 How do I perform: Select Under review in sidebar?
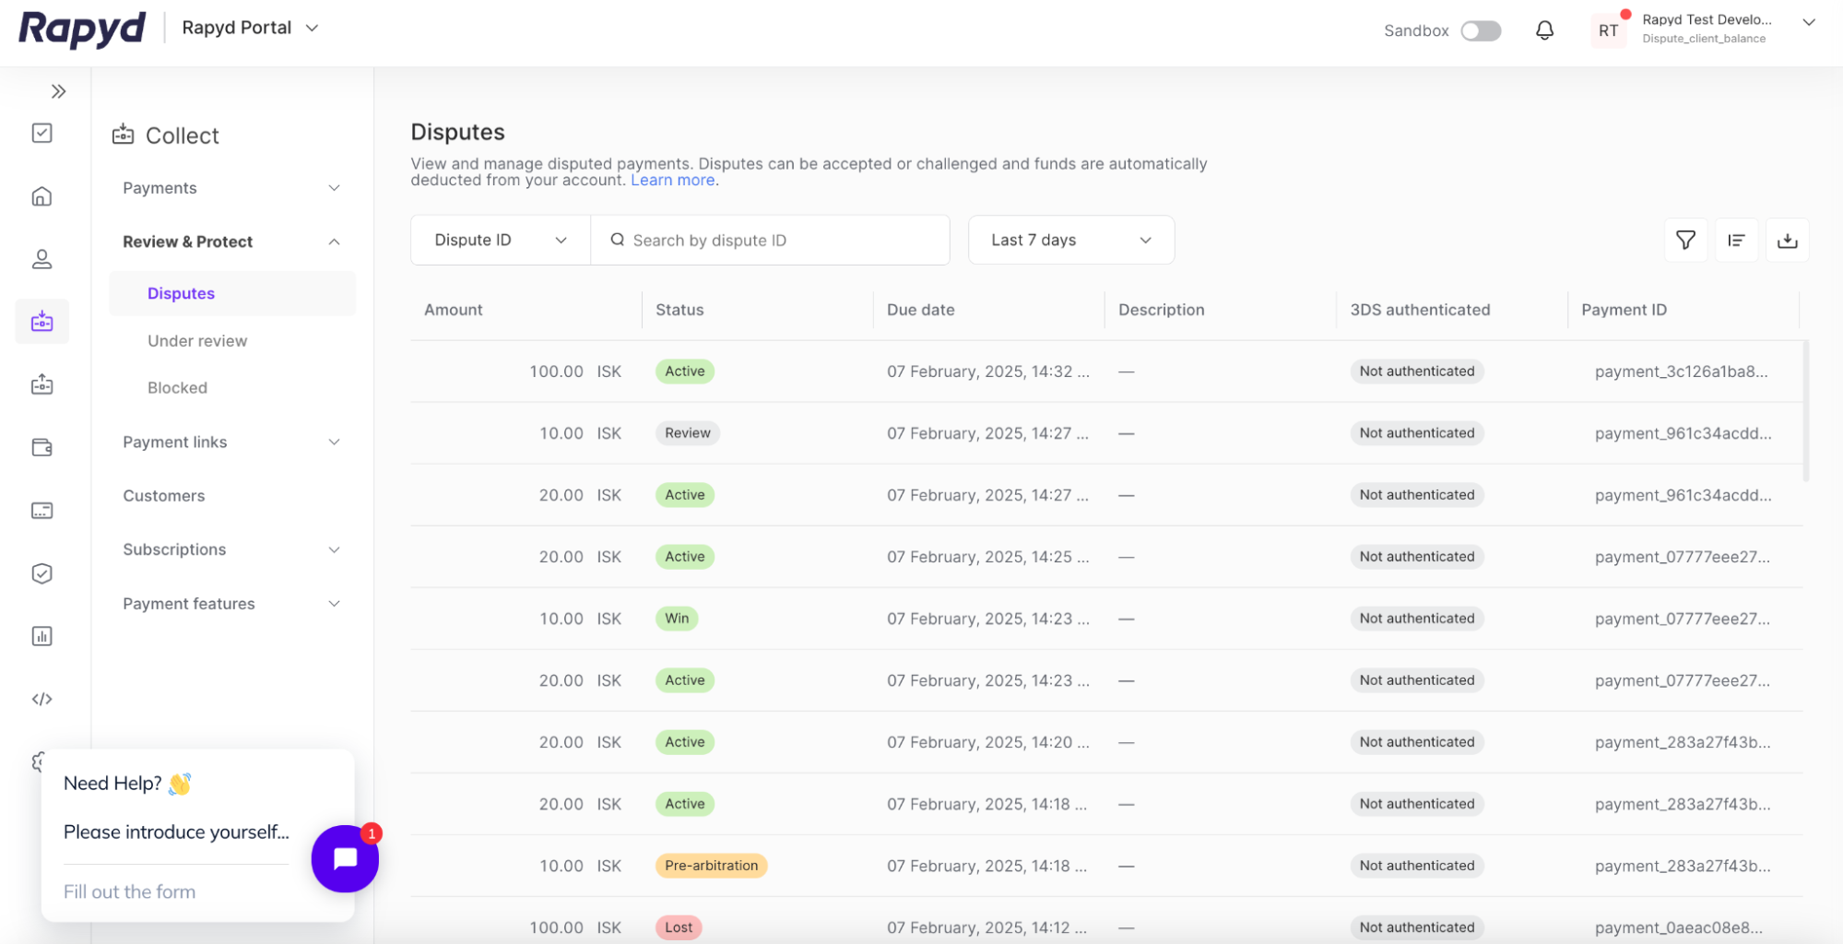(x=197, y=341)
